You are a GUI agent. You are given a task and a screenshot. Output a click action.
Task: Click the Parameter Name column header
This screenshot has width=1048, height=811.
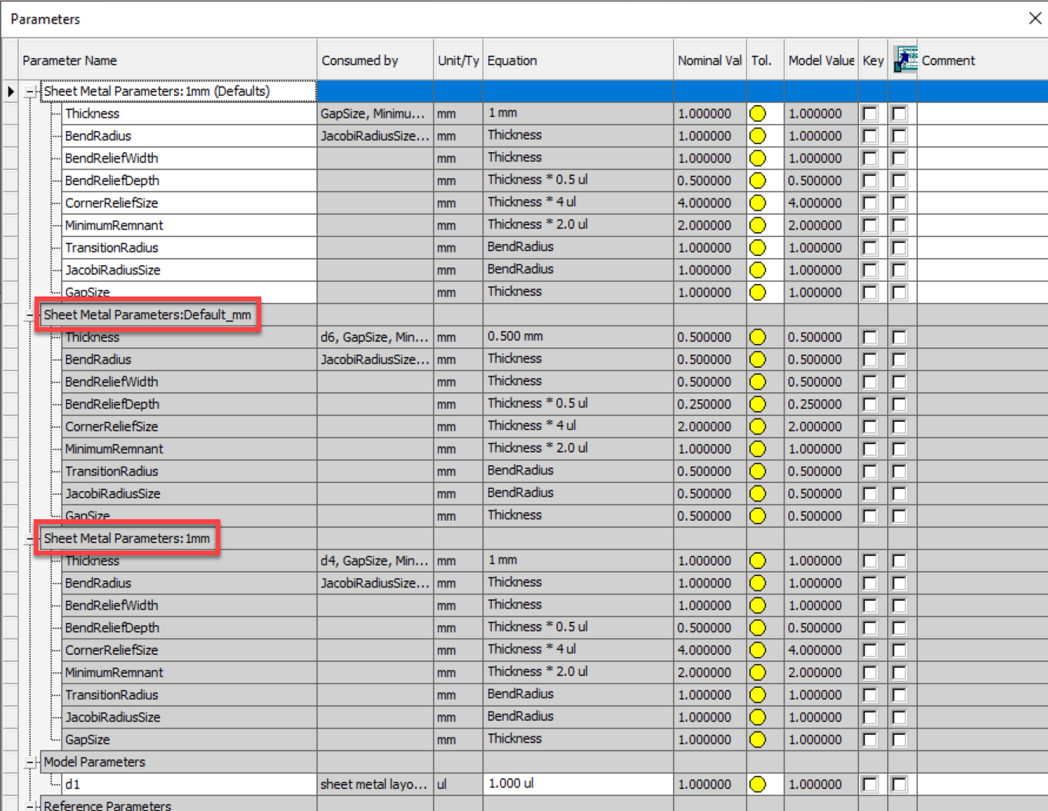pos(165,60)
